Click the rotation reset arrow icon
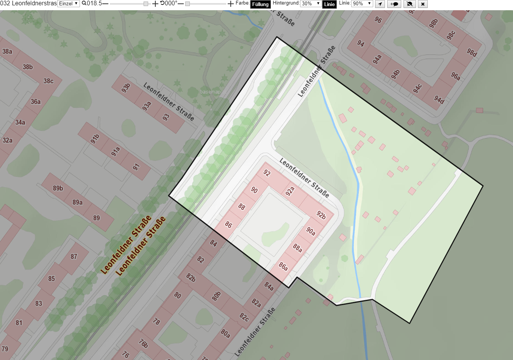 tap(162, 3)
